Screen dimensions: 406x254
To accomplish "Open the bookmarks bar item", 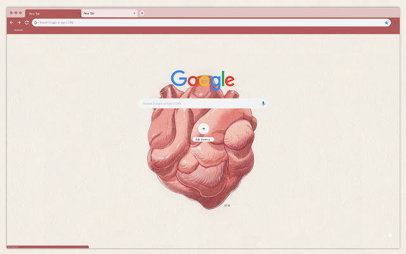I will point(17,30).
